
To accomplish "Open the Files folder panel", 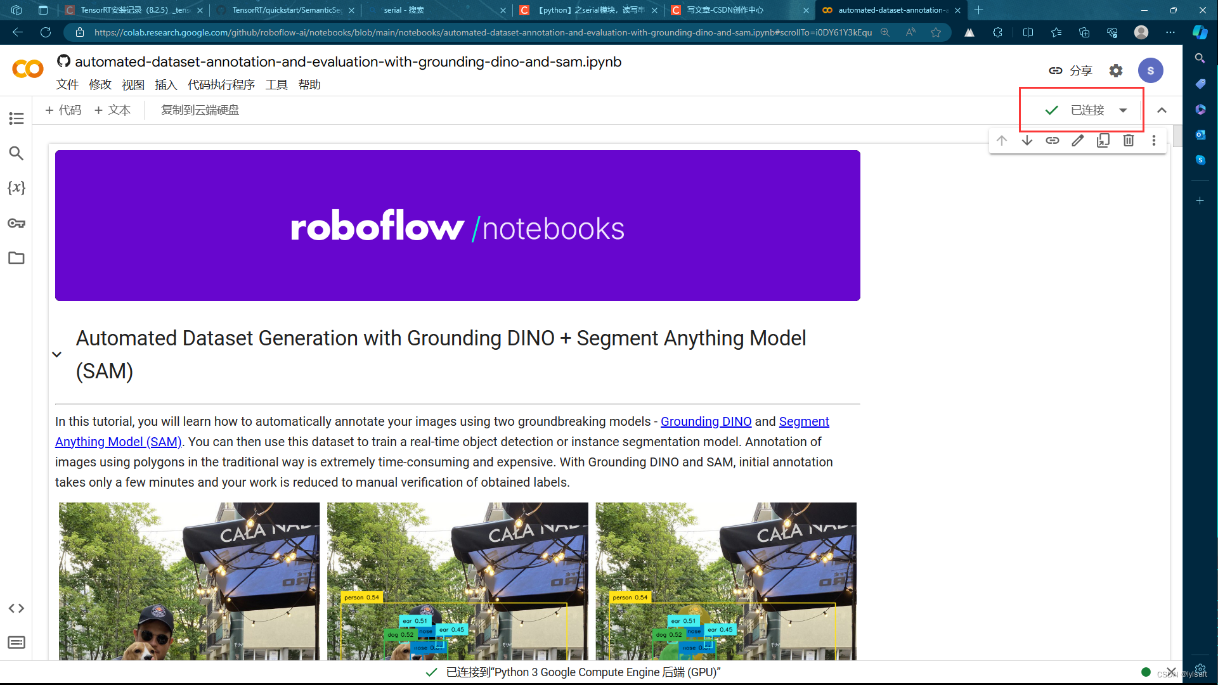I will pyautogui.click(x=16, y=258).
